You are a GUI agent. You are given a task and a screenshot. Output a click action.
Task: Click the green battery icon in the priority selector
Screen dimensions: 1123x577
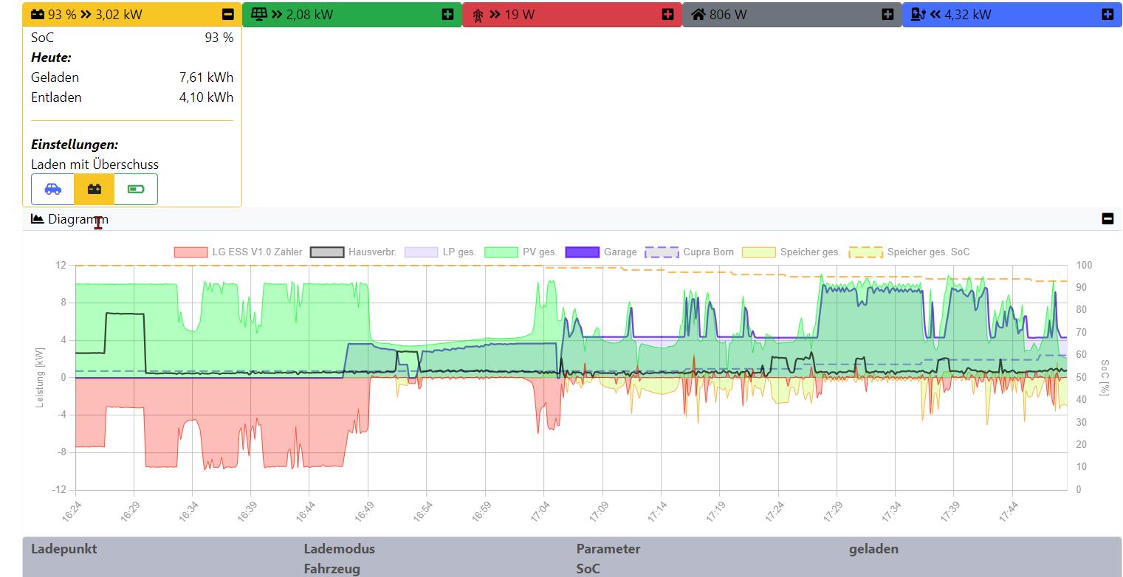137,189
